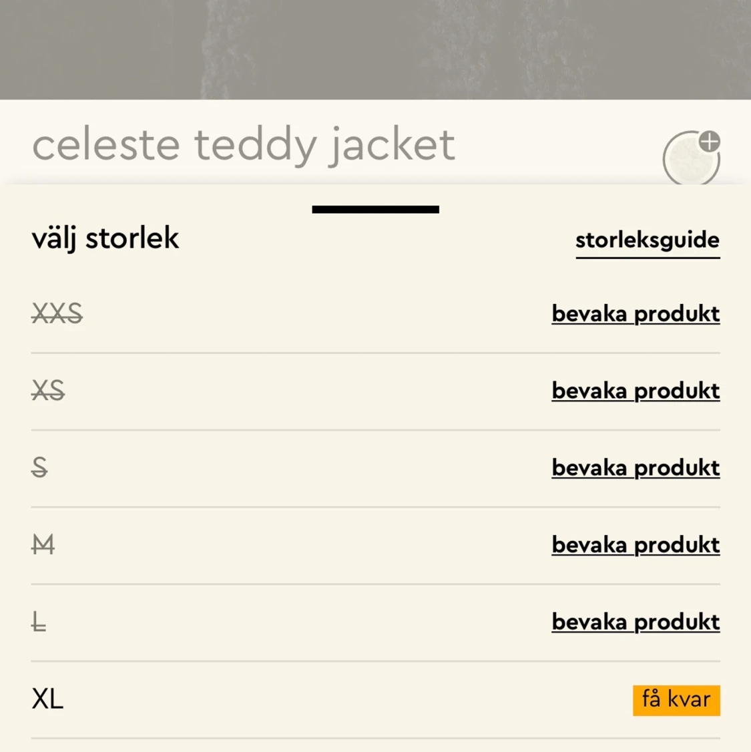Tap the plus icon on the color swatch
Screen dimensions: 751x752
click(x=710, y=142)
